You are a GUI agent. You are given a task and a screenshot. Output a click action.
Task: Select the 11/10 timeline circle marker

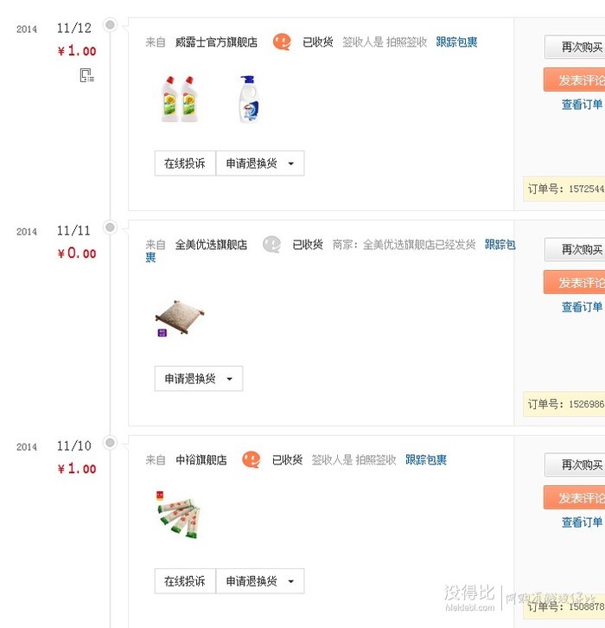point(110,443)
